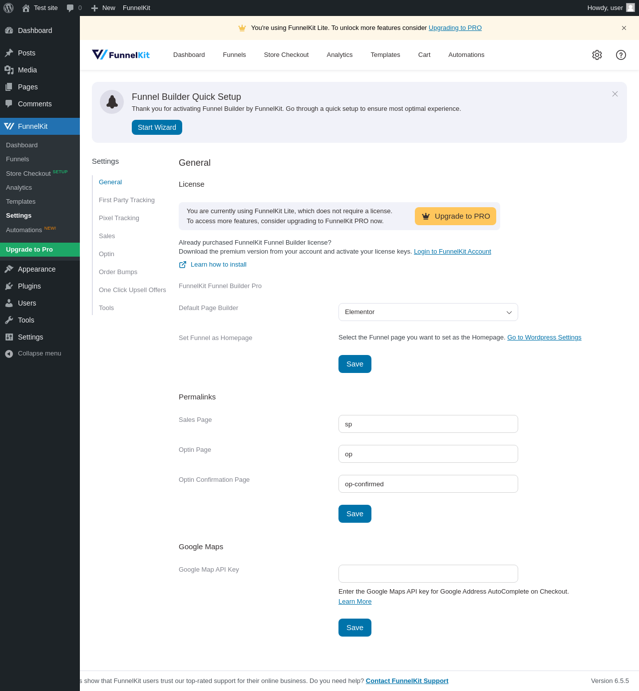The image size is (639, 691).
Task: Click the Collapse menu arrow icon
Action: (9, 353)
